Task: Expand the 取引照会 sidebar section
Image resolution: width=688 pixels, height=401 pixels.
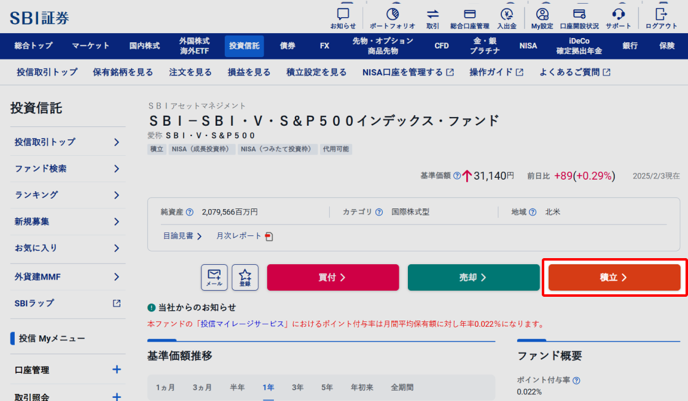Action: point(117,396)
